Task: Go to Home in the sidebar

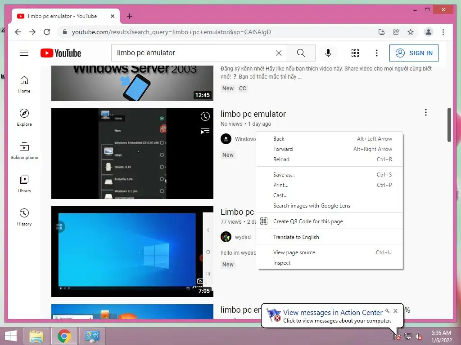Action: tap(24, 84)
